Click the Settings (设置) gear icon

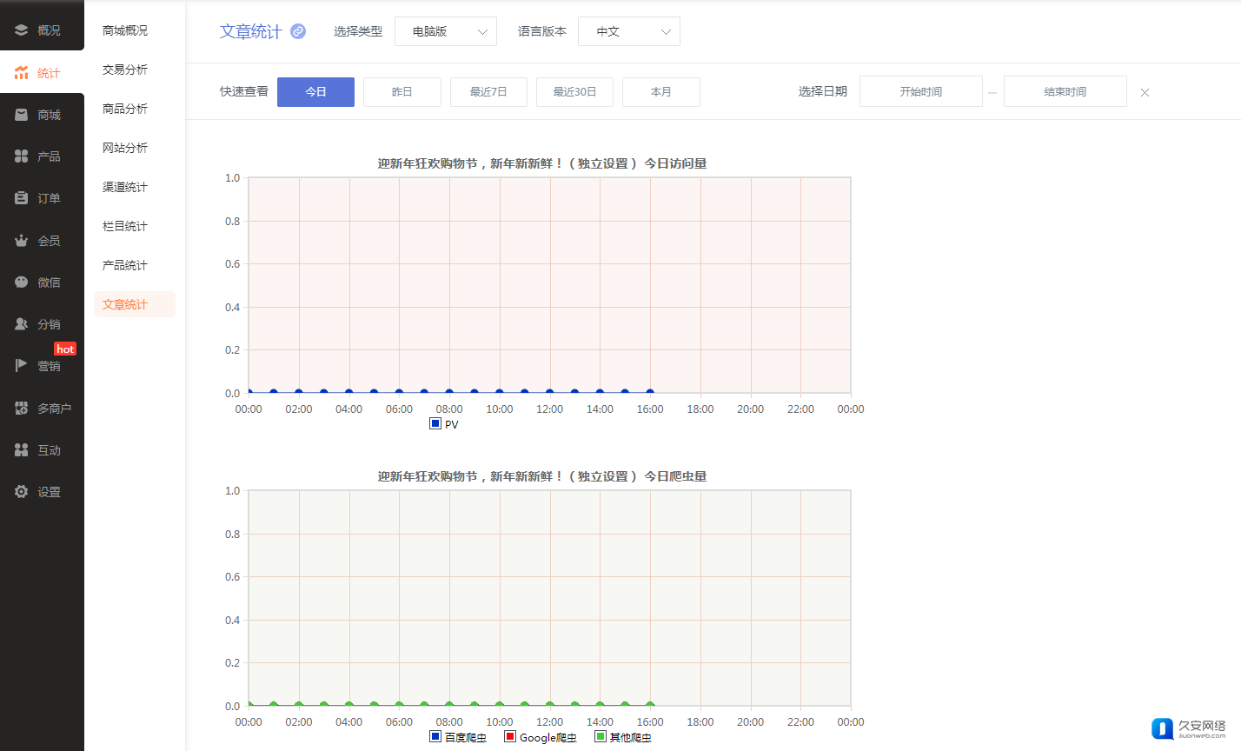coord(22,492)
